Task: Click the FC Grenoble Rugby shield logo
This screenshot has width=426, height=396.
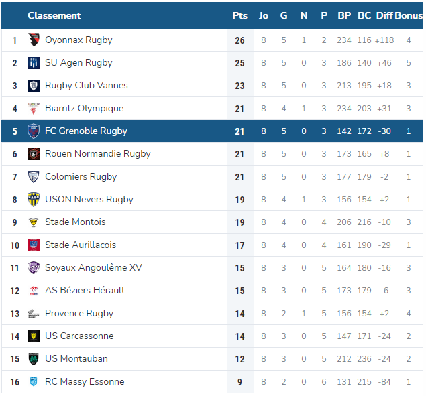Action: tap(34, 131)
